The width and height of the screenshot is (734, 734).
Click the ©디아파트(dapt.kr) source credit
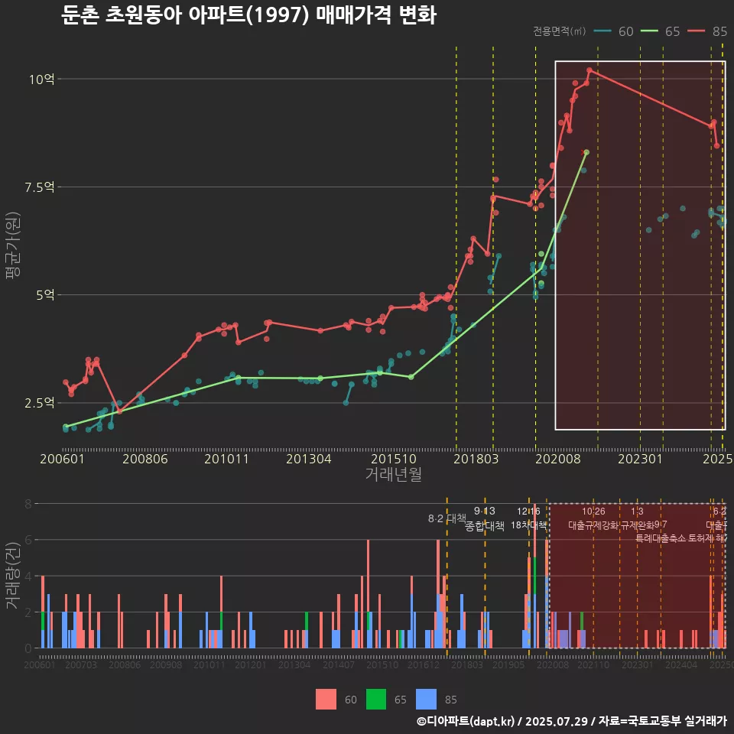(466, 721)
